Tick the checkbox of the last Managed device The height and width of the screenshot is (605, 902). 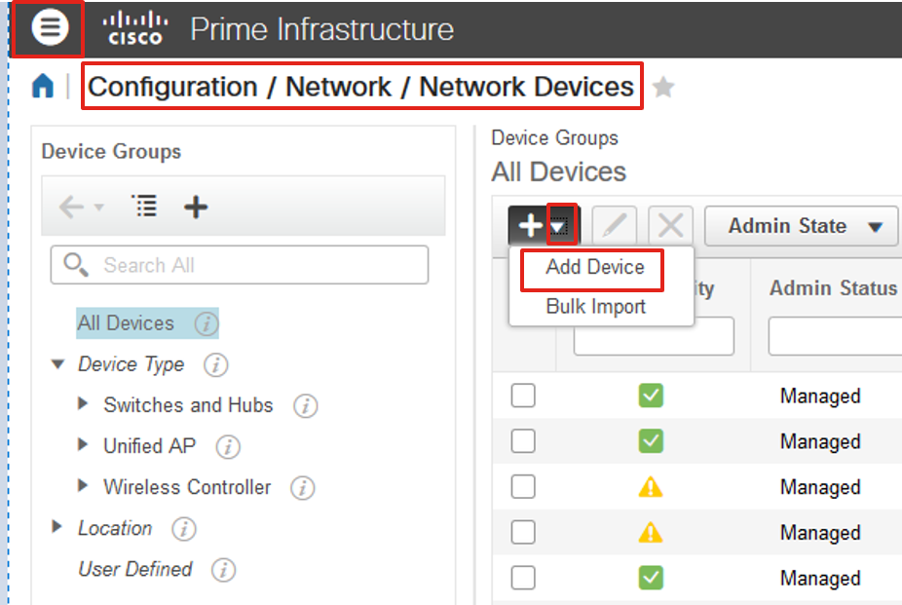coord(523,578)
